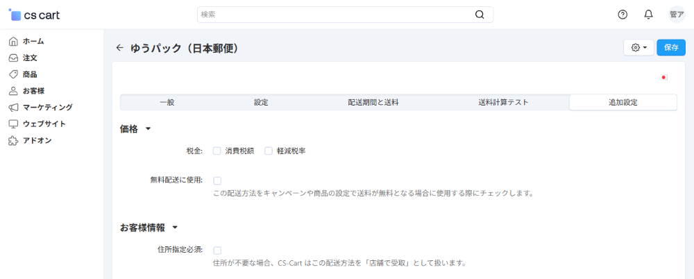Screen dimensions: 694x279
Task: Open the notifications bell
Action: coord(648,15)
